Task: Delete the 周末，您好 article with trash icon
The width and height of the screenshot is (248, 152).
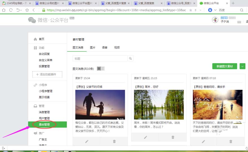Action: (x=173, y=137)
